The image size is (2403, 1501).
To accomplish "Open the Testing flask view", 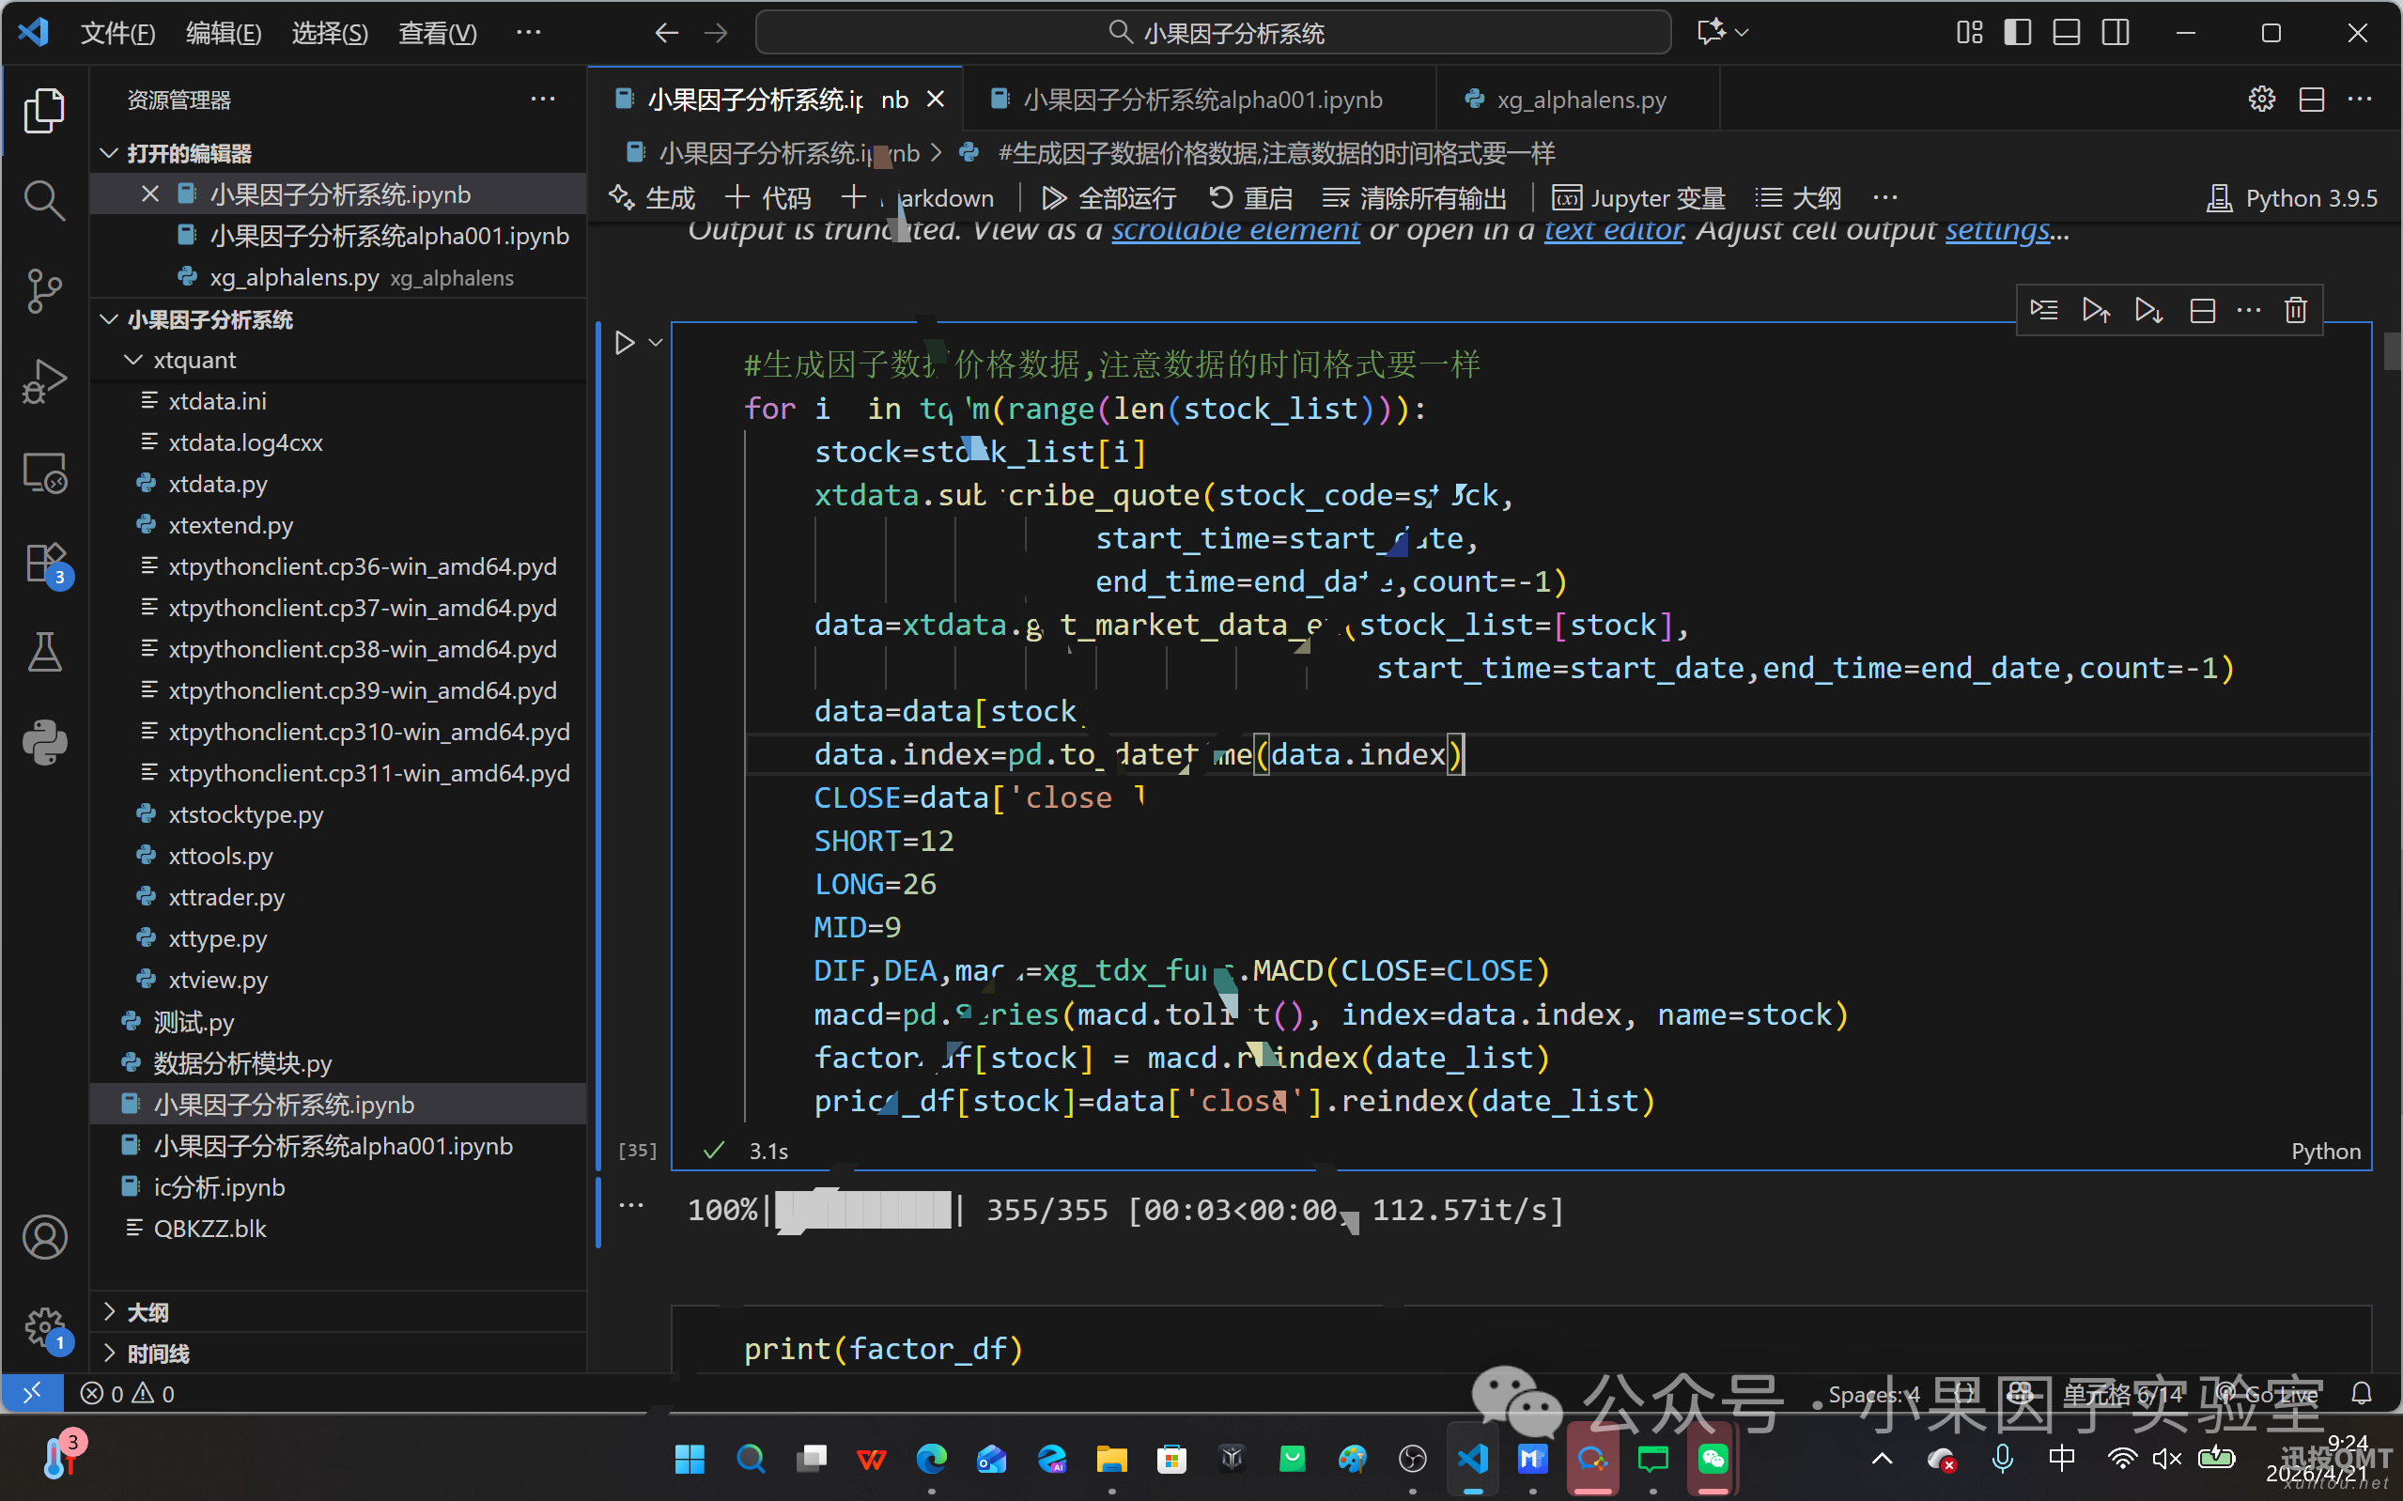I will [x=43, y=652].
